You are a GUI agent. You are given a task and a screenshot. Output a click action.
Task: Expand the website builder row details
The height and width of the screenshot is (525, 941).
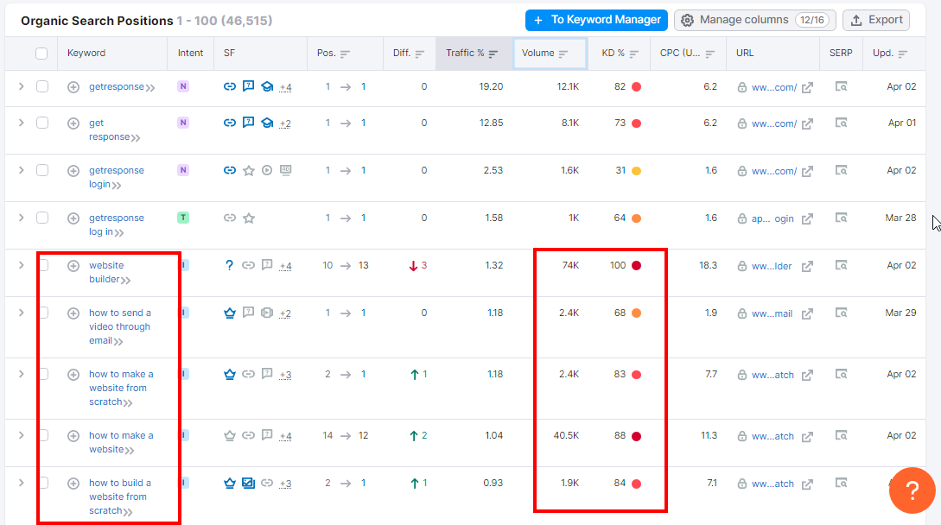(x=22, y=265)
